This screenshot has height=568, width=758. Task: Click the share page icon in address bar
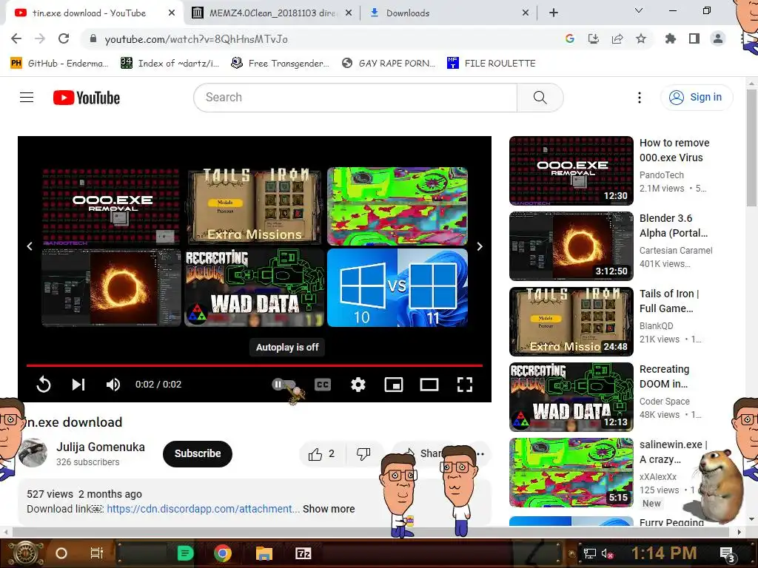pos(617,38)
